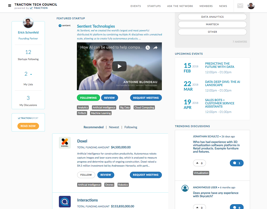Open the hamburger navigation menu

click(x=10, y=5)
